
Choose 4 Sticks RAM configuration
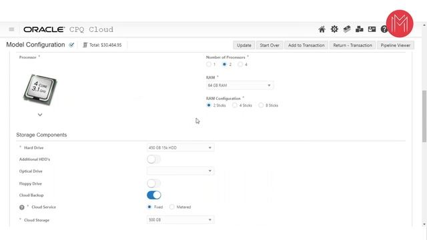(235, 105)
